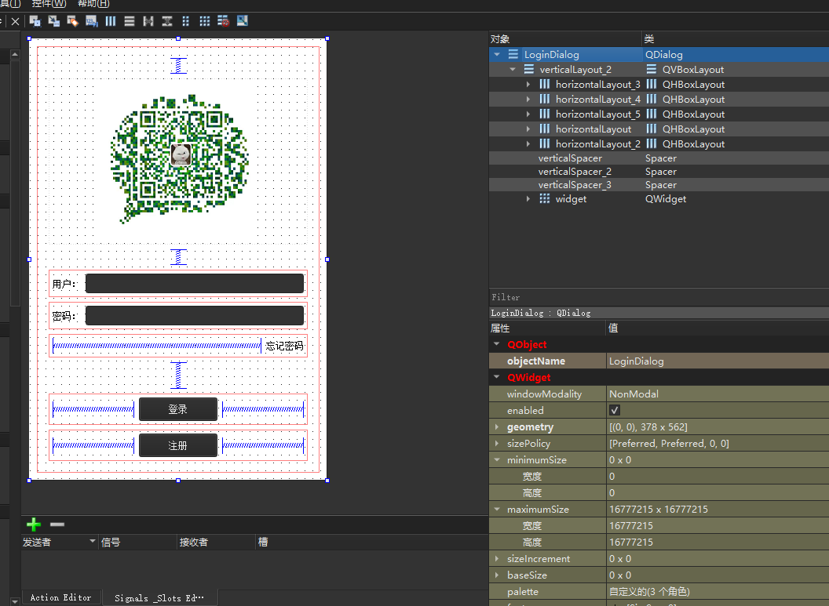Click the 用户 input field
829x606 pixels.
195,284
